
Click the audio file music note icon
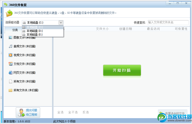coord(10,46)
